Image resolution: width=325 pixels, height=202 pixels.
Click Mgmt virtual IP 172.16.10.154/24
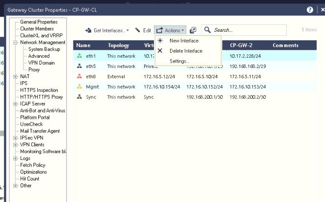click(x=162, y=87)
